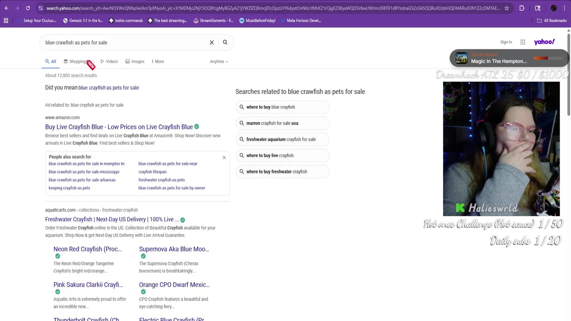The height and width of the screenshot is (321, 571).
Task: Click the blue crayfish as pets for sale suggestion
Action: pyautogui.click(x=108, y=87)
